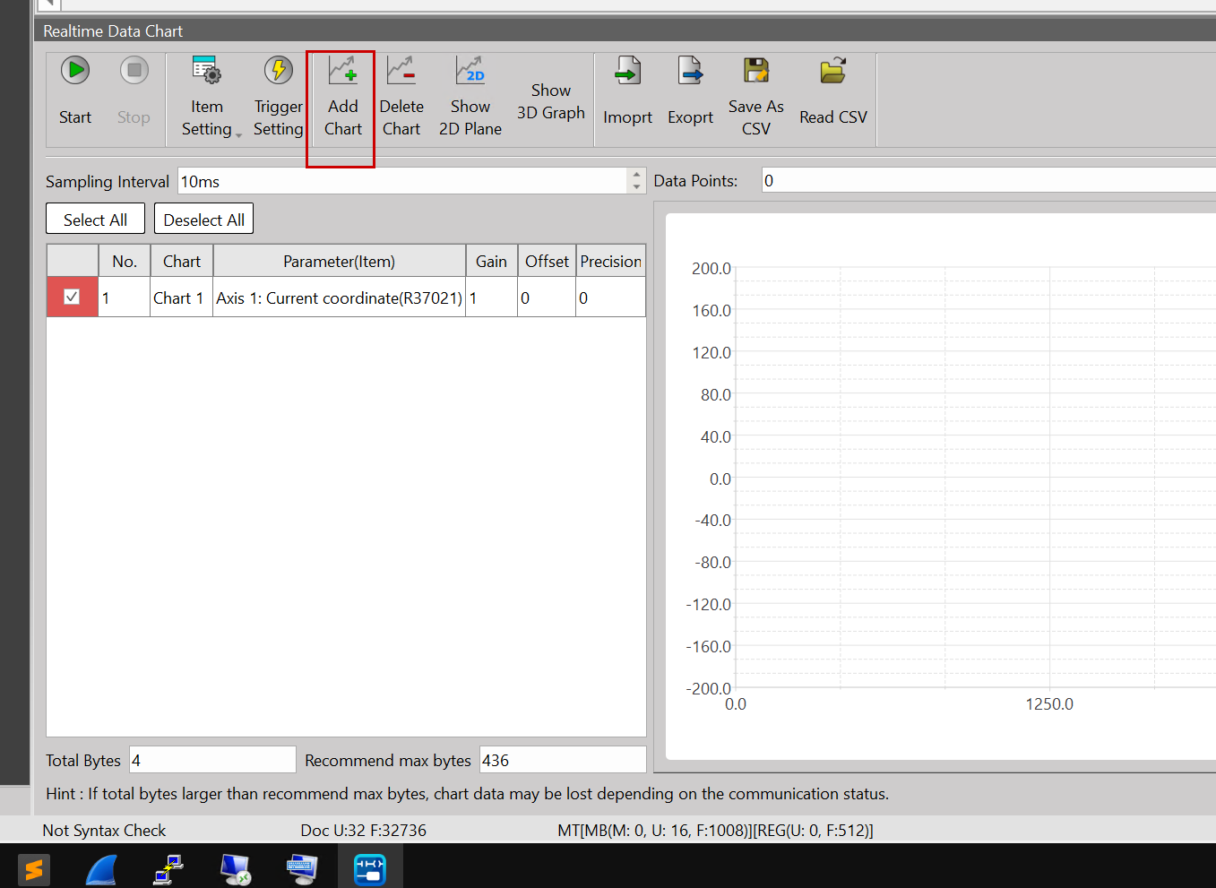Screen dimensions: 1216x888
Task: Export chart data via Export icon
Action: click(690, 72)
